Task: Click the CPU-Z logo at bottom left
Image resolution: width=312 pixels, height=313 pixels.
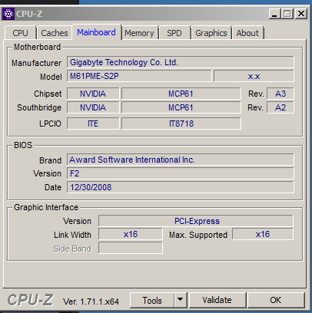Action: coord(30,300)
